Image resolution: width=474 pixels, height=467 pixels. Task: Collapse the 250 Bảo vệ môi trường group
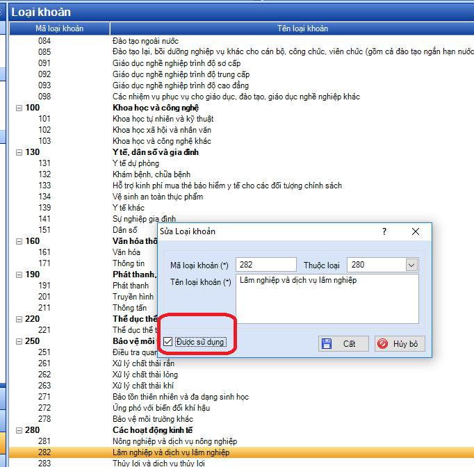[x=19, y=341]
